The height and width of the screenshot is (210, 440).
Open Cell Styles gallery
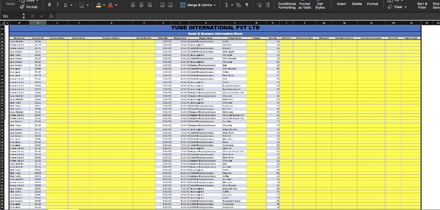pyautogui.click(x=320, y=6)
